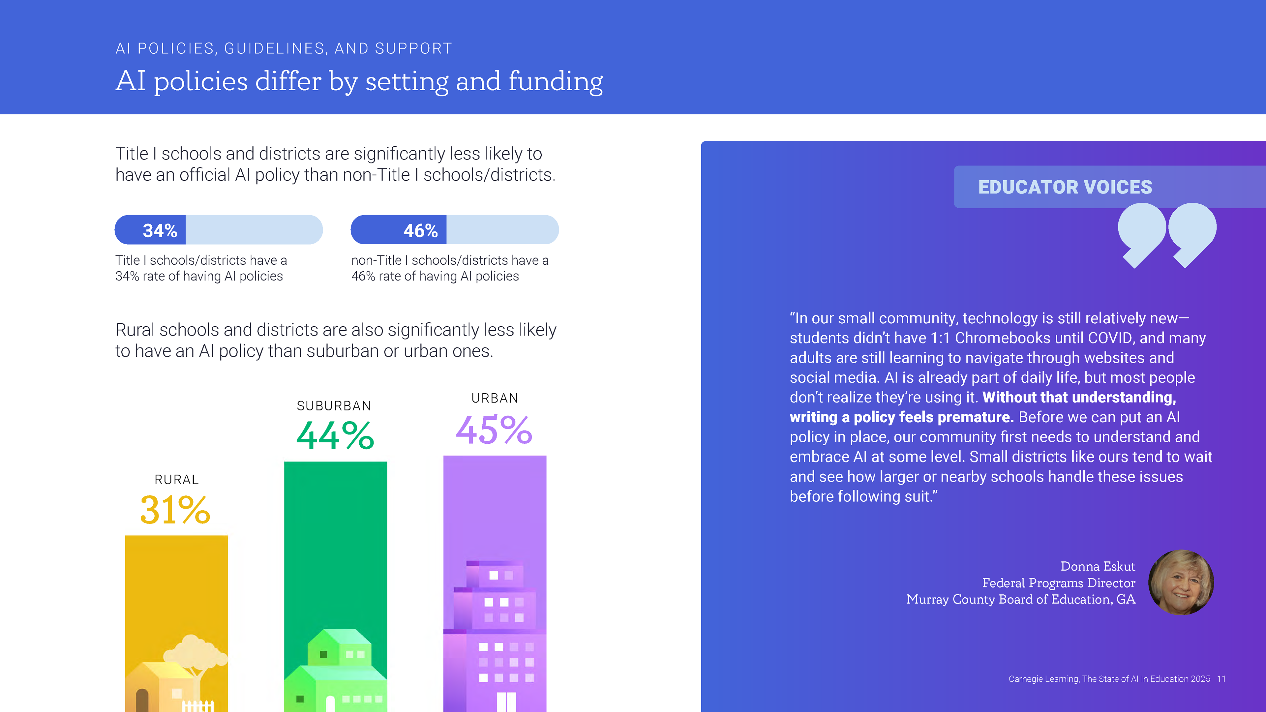Click the green Suburban 44% bar
This screenshot has height=712, width=1266.
(336, 587)
